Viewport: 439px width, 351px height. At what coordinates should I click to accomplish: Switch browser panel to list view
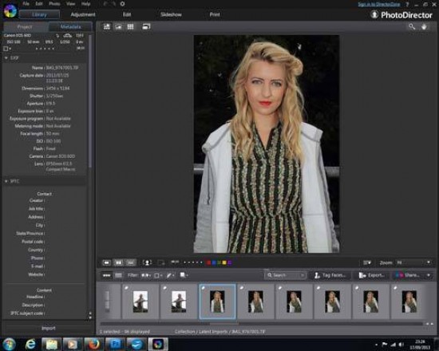point(118,275)
